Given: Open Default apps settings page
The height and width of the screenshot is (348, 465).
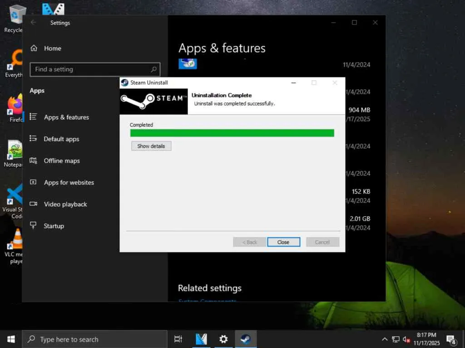Looking at the screenshot, I should click(x=61, y=139).
